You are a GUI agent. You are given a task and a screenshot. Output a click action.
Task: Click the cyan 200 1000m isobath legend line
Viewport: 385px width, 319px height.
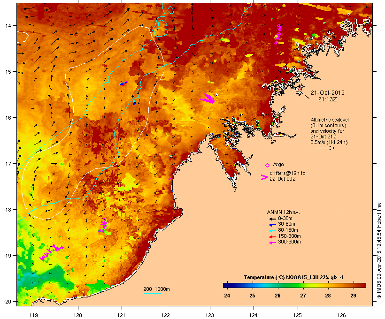[x=153, y=293]
